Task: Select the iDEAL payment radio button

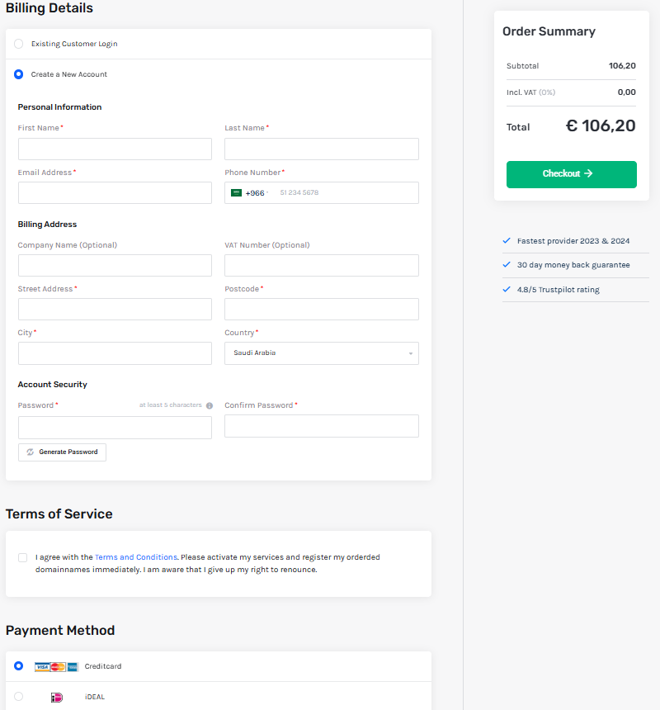Action: click(x=18, y=697)
